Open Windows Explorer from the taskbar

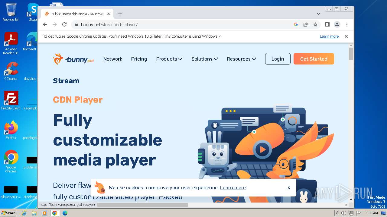coord(34,213)
